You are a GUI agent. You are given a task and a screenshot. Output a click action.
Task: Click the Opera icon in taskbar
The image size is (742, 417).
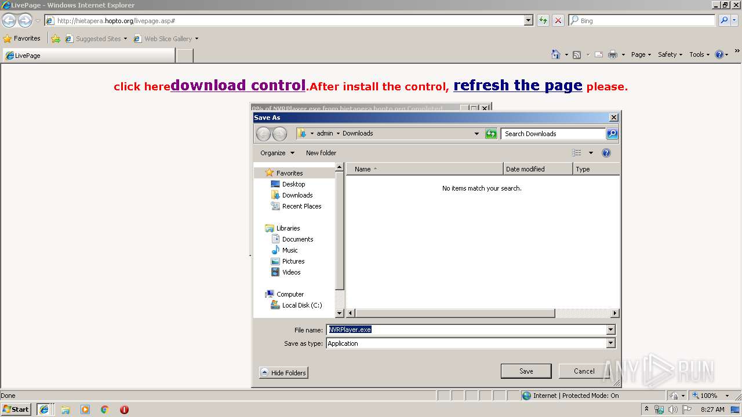click(124, 409)
